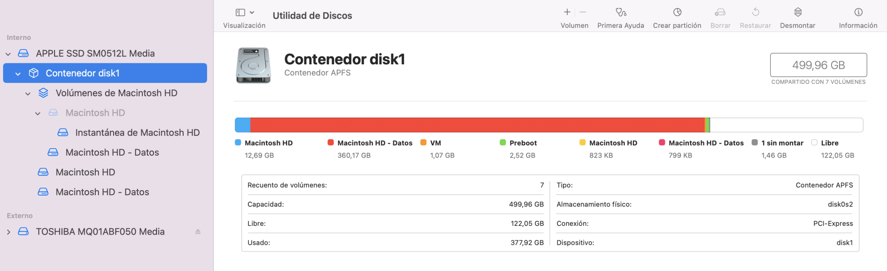Click the disk0s2 physical storage value
The width and height of the screenshot is (887, 271).
[840, 204]
